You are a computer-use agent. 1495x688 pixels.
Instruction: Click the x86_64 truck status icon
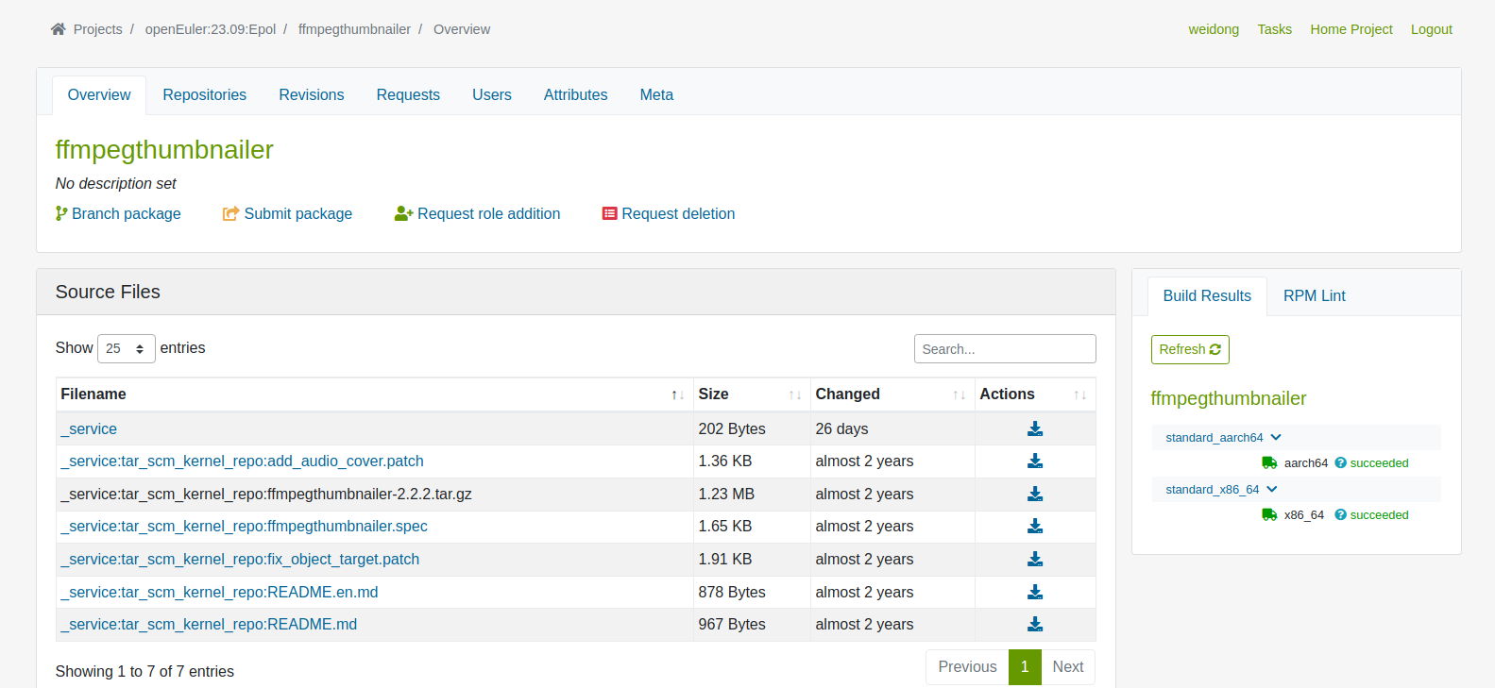tap(1269, 515)
